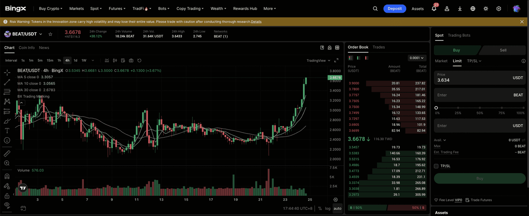Open the price alert bell icon above chart
Viewport: 529px width, 216px height.
[x=330, y=48]
